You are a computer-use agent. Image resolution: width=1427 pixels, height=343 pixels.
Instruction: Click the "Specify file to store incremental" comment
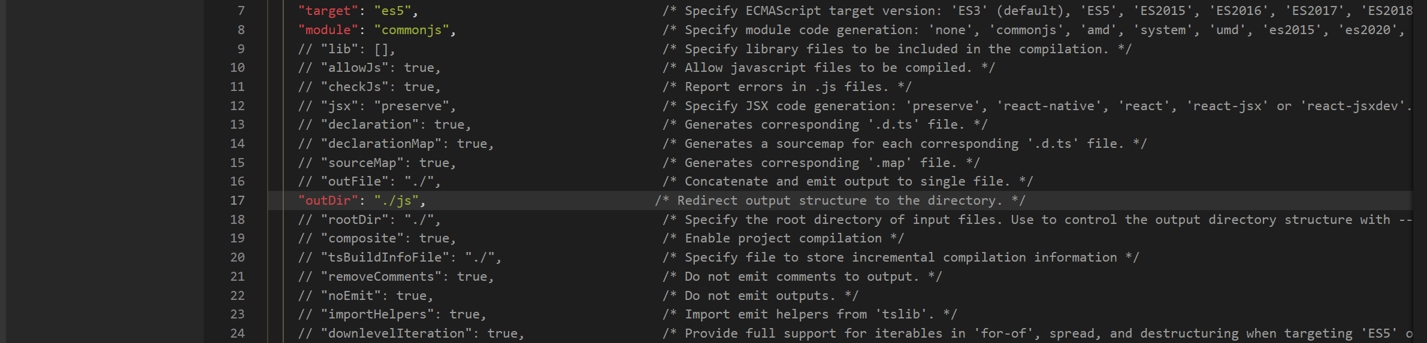click(900, 257)
